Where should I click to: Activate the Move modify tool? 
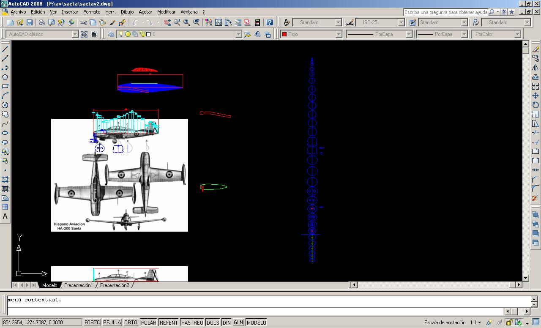coord(536,96)
